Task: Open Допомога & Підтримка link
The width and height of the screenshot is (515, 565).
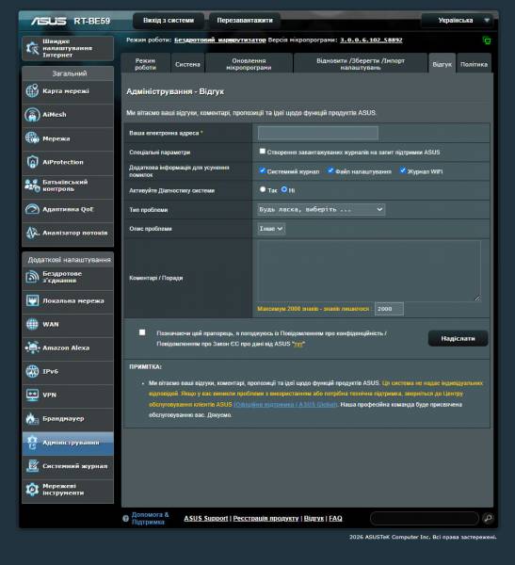Action: (x=150, y=518)
